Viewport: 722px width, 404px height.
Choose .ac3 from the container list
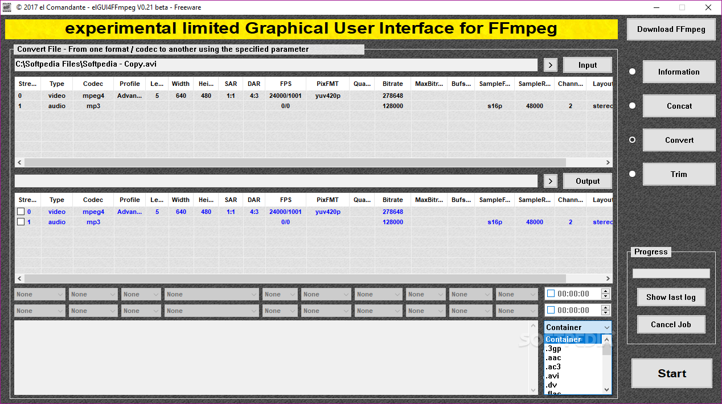point(573,367)
